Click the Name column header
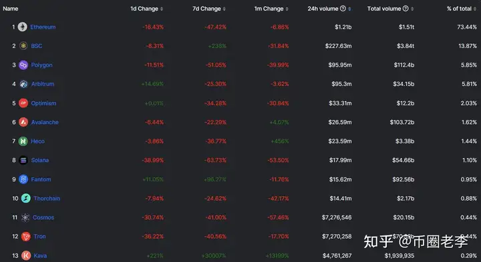Screen dimensions: 481x262 click(11, 9)
